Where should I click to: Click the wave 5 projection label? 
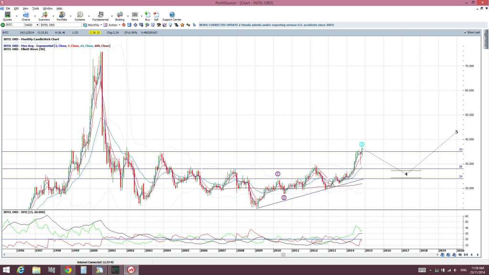tap(456, 132)
